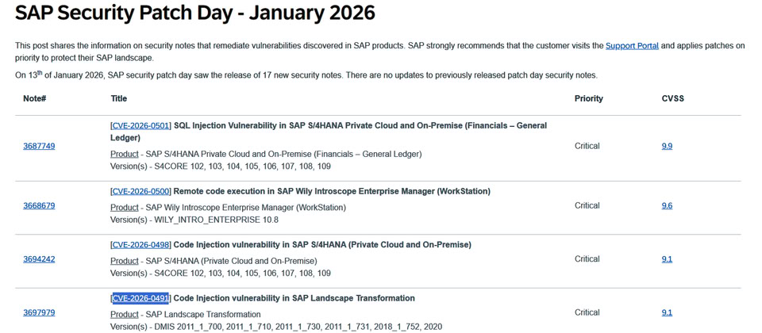The width and height of the screenshot is (762, 333).
Task: Click the Note# column header
Action: (34, 99)
